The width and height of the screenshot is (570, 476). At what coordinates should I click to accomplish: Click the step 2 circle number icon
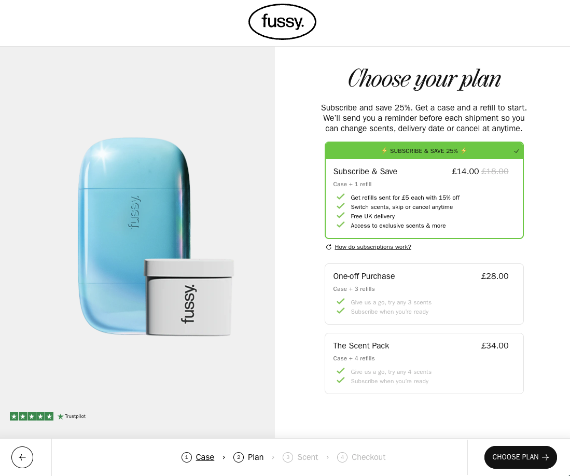pos(239,457)
